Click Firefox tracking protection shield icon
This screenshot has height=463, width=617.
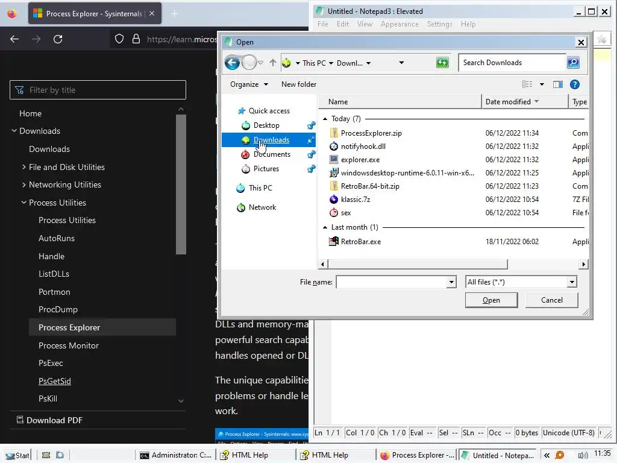pos(119,39)
